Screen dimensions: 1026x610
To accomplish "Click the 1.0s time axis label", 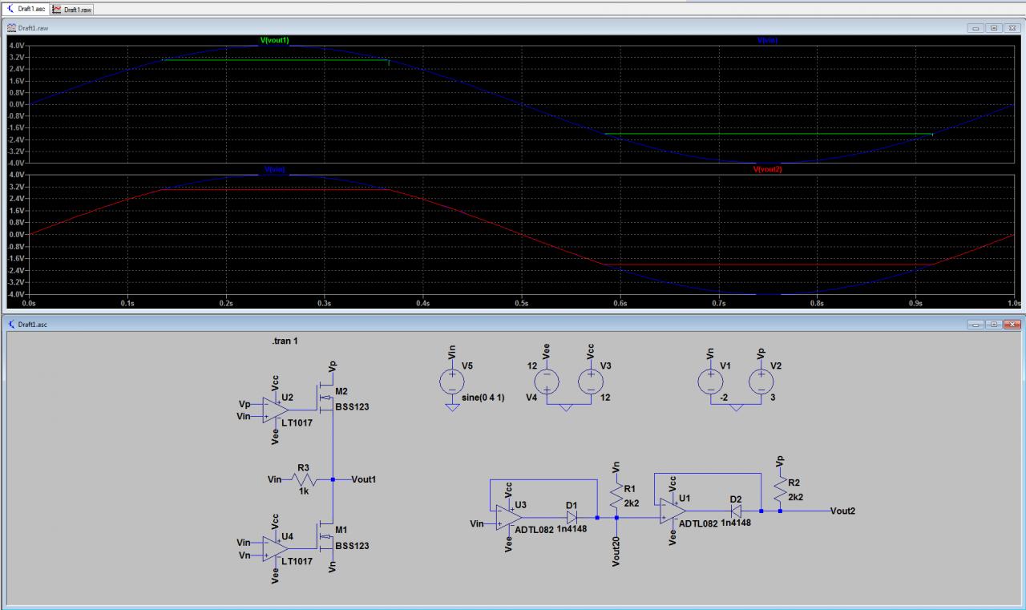I will 1013,304.
